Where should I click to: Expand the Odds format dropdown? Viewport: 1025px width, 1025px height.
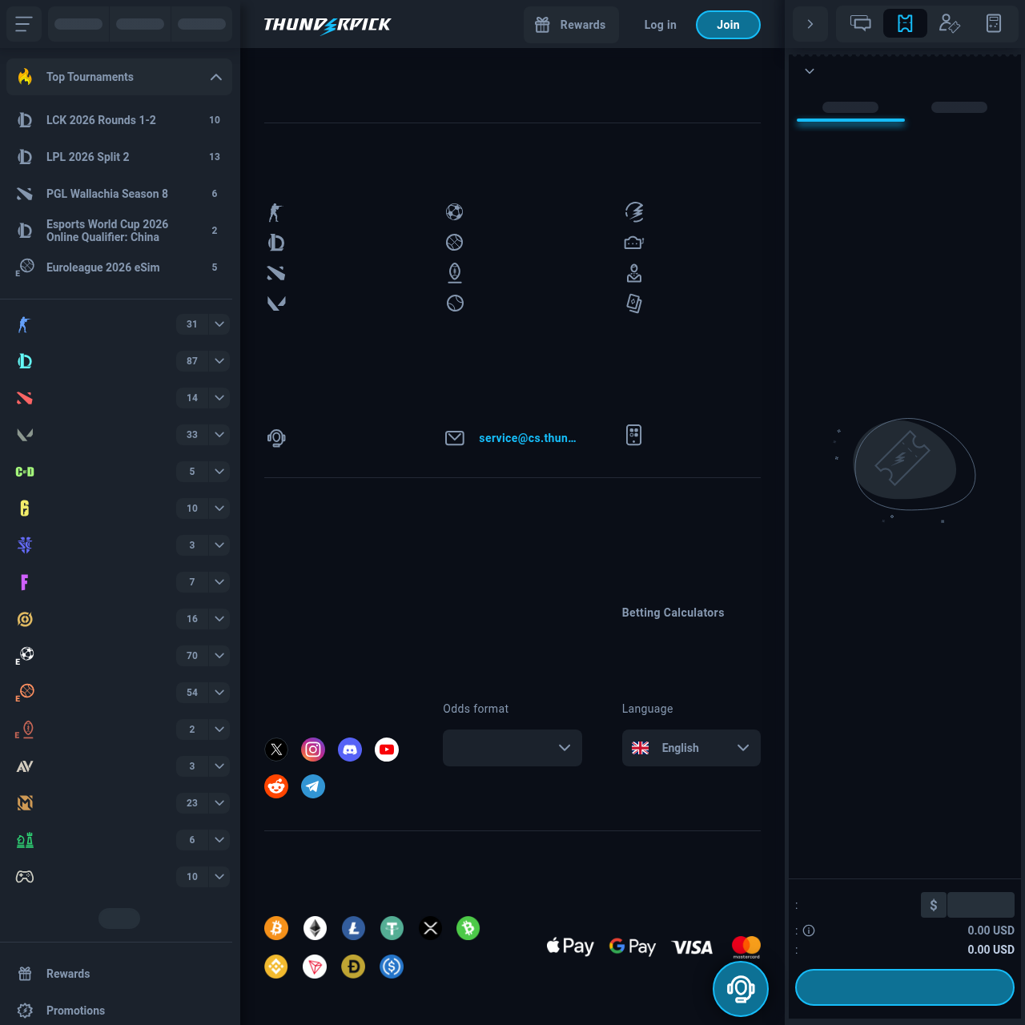512,748
